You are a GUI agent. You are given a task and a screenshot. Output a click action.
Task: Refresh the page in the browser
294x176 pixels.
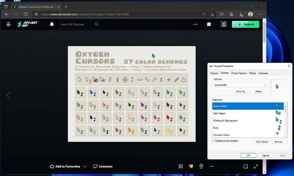coord(25,14)
